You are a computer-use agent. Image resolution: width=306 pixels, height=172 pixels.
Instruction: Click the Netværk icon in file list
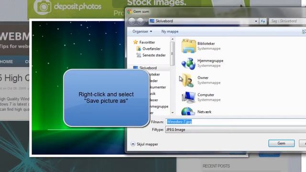188,111
